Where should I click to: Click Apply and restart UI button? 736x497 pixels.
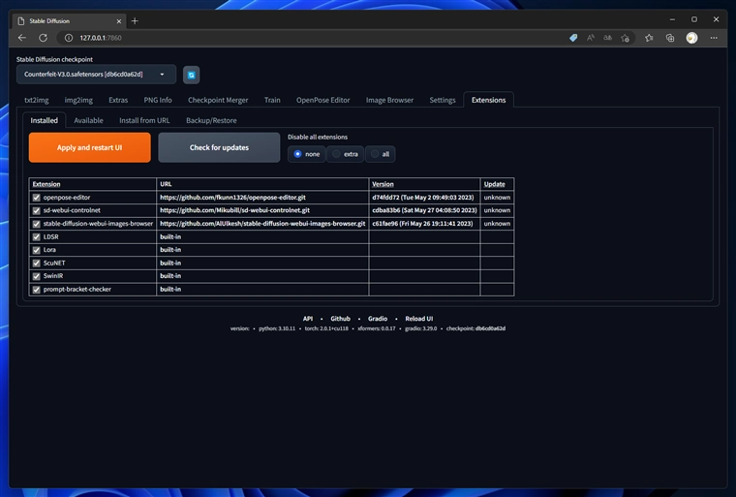pos(90,147)
